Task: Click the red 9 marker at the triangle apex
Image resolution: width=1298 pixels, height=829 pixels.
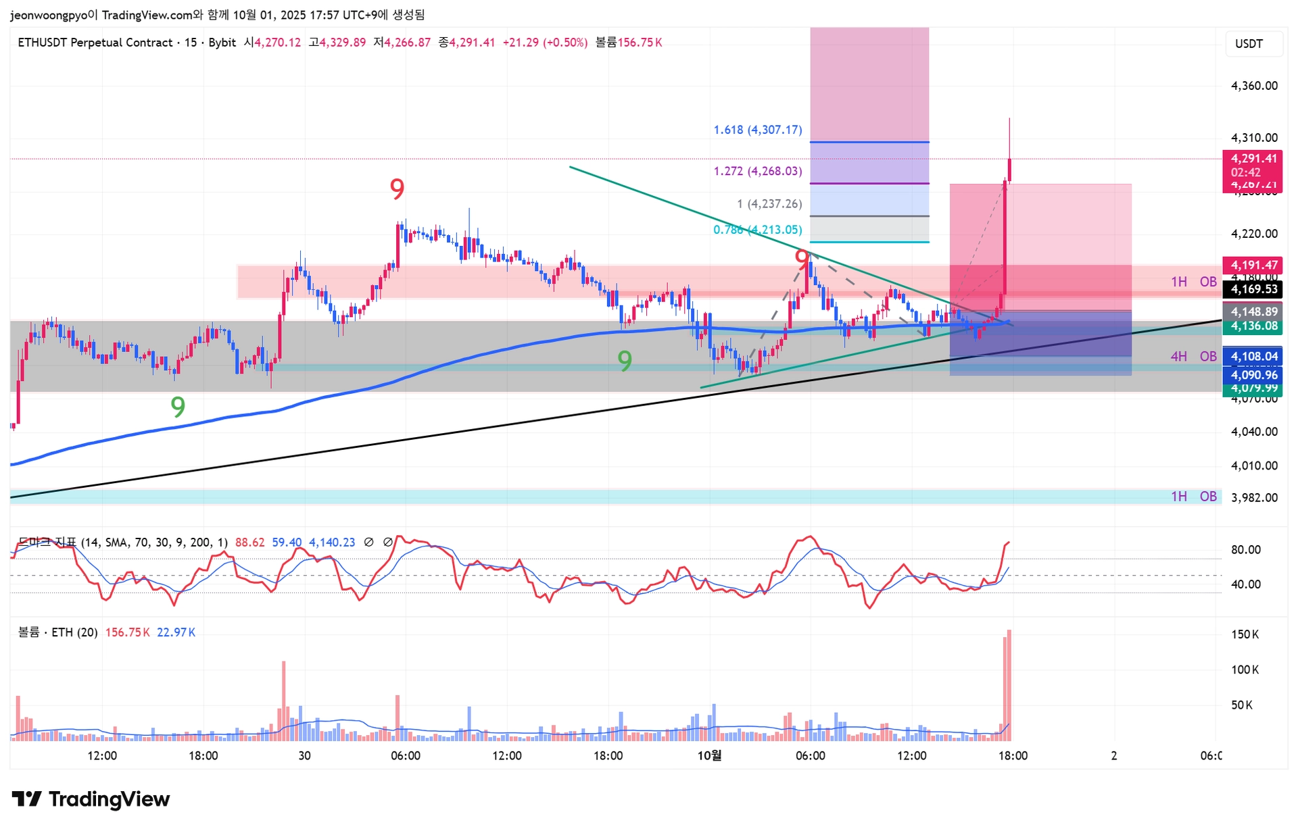Action: click(x=802, y=257)
